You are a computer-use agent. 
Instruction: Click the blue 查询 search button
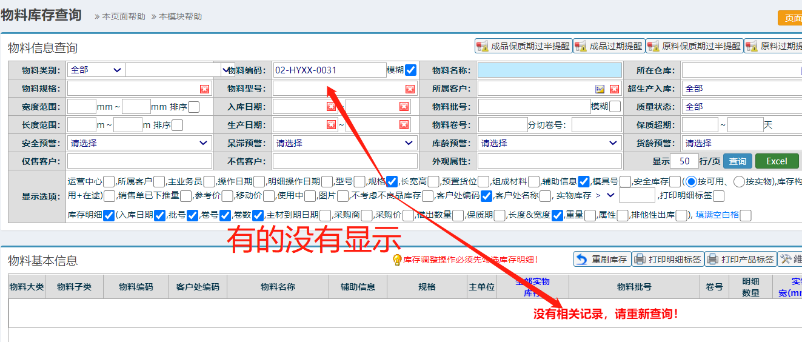pos(737,161)
